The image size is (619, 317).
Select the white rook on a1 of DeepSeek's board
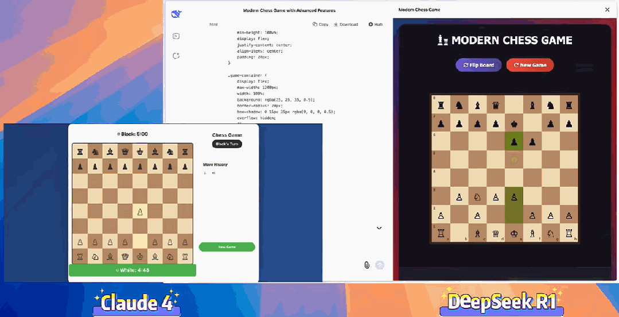click(x=441, y=233)
